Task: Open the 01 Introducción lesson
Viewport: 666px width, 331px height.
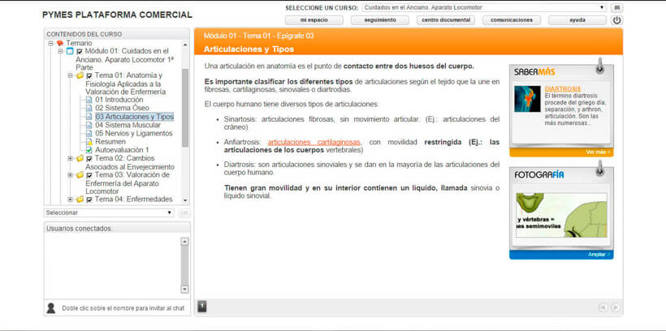Action: point(119,100)
